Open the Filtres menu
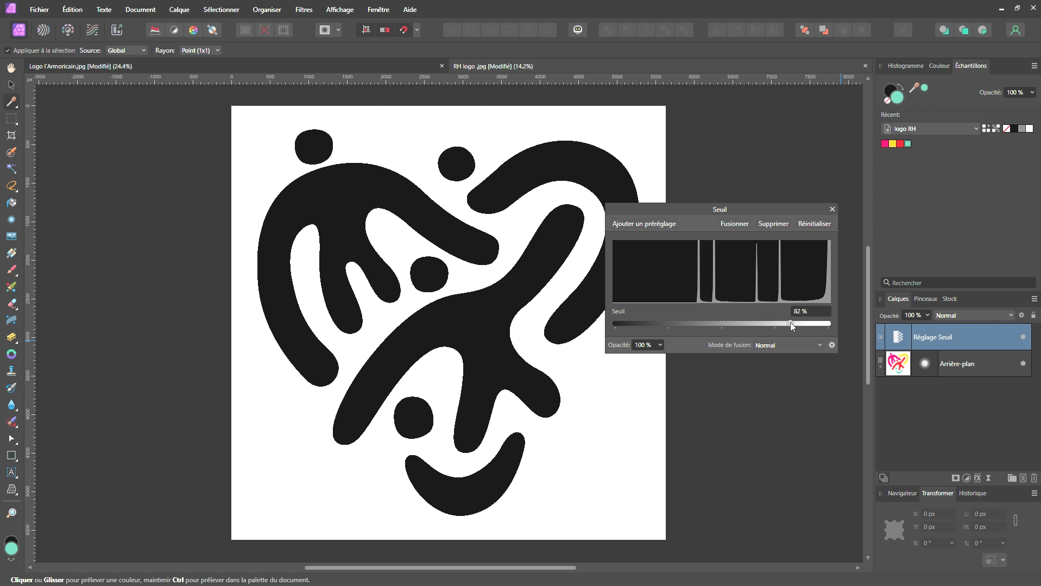The image size is (1041, 586). pos(304,9)
